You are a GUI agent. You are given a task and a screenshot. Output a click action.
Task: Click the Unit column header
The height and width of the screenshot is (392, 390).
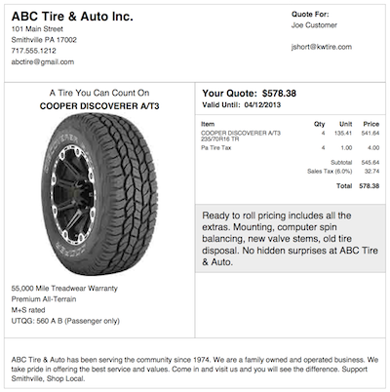click(x=346, y=124)
